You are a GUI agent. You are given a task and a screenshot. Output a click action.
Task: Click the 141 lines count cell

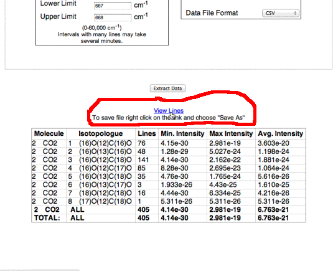tap(147, 160)
